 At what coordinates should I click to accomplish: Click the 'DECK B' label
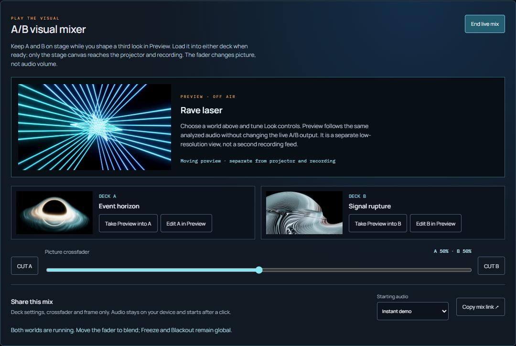coord(357,196)
